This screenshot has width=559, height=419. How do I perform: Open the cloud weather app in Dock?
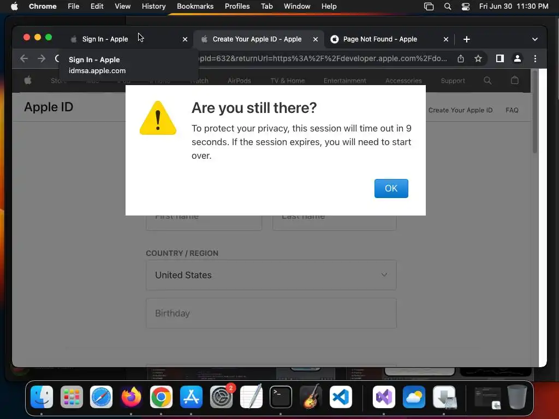[x=414, y=397]
